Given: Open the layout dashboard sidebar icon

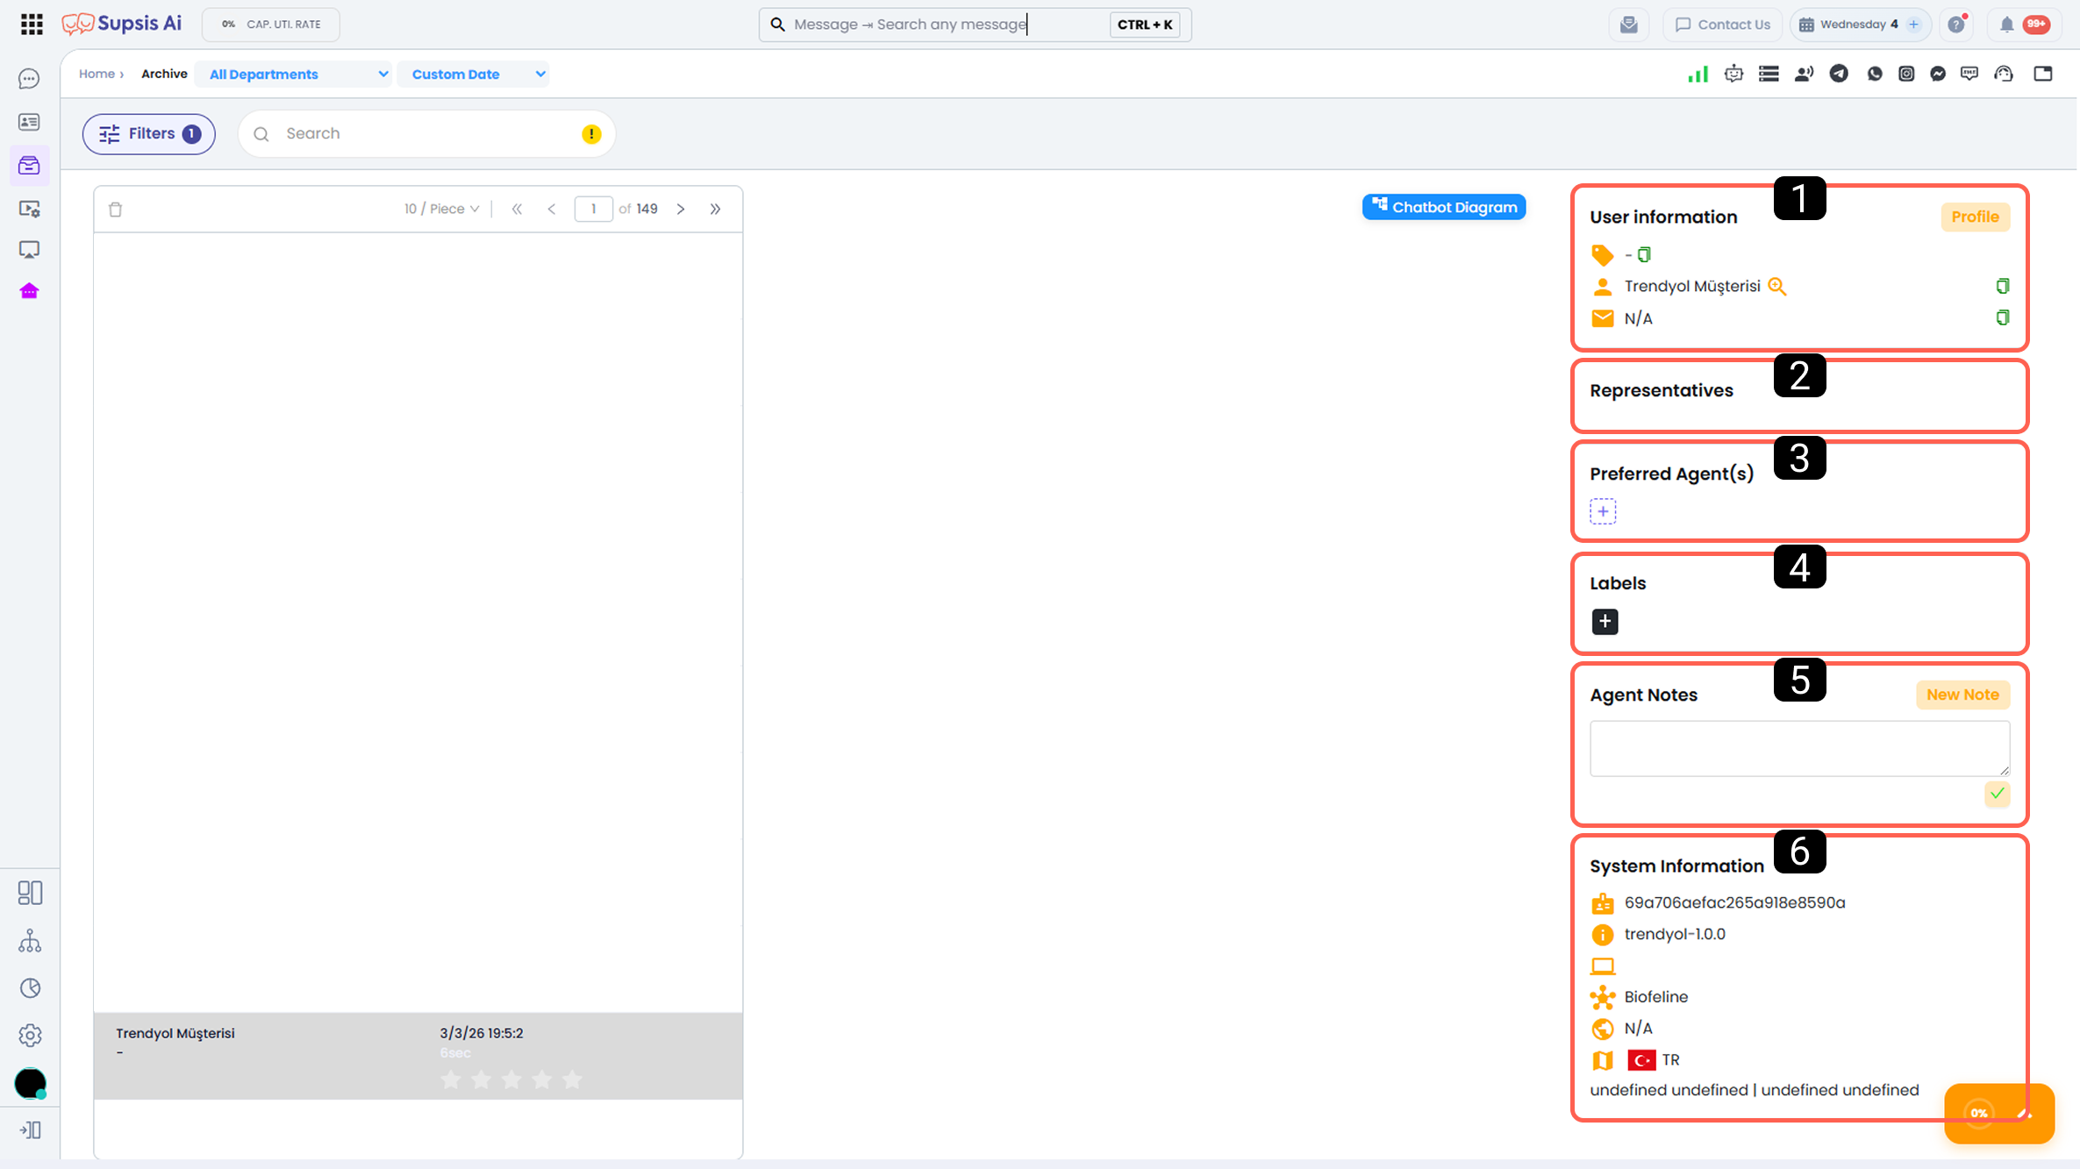Looking at the screenshot, I should click(x=30, y=893).
